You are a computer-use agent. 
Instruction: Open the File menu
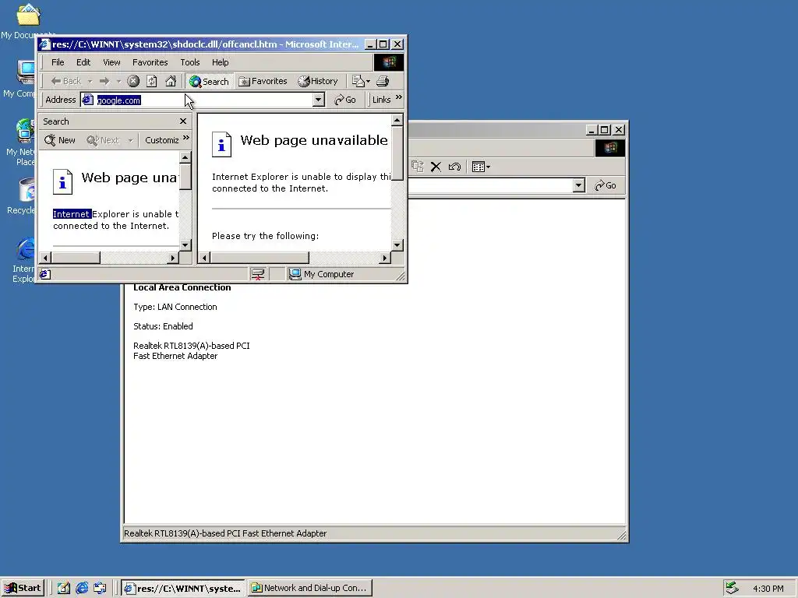click(x=58, y=62)
